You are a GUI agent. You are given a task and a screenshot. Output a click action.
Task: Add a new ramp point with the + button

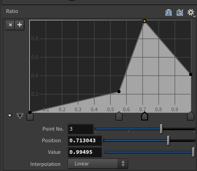(20, 25)
